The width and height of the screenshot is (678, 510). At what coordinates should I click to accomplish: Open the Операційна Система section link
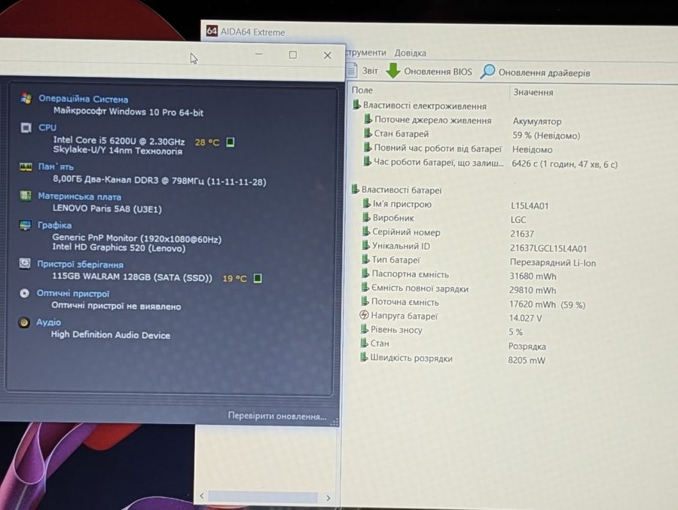point(83,99)
